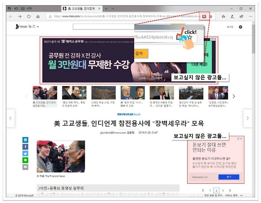Open the sixth carousel news thumbnail
The width and height of the screenshot is (261, 203).
click(x=191, y=93)
